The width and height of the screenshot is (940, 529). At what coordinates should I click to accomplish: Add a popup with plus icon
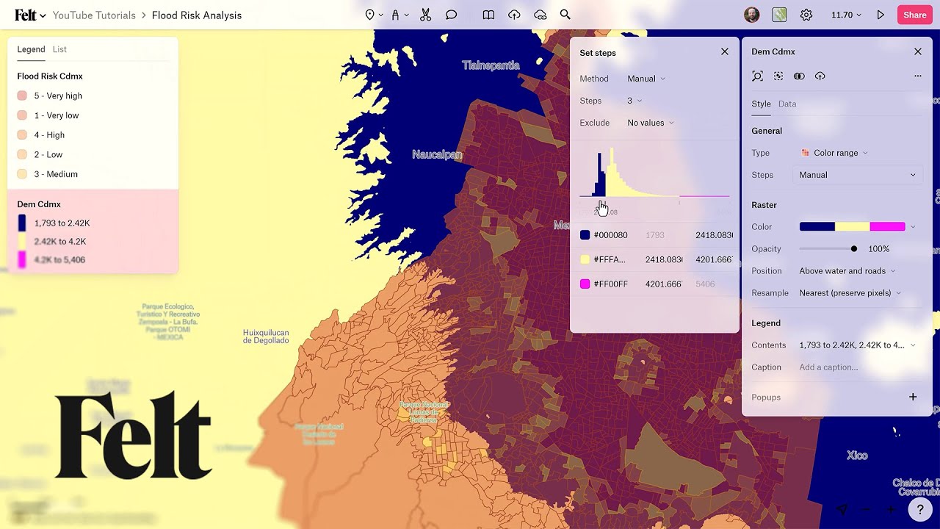click(x=913, y=397)
